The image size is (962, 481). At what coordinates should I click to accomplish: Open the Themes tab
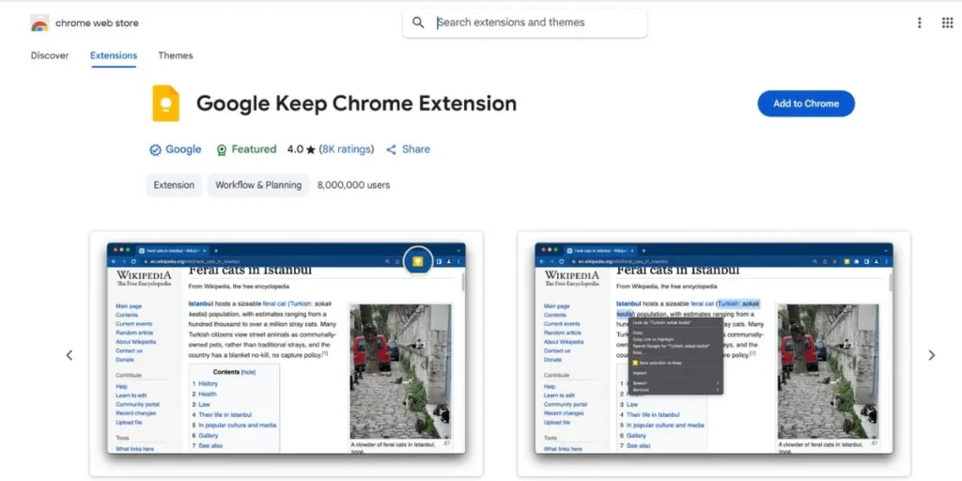pyautogui.click(x=176, y=55)
